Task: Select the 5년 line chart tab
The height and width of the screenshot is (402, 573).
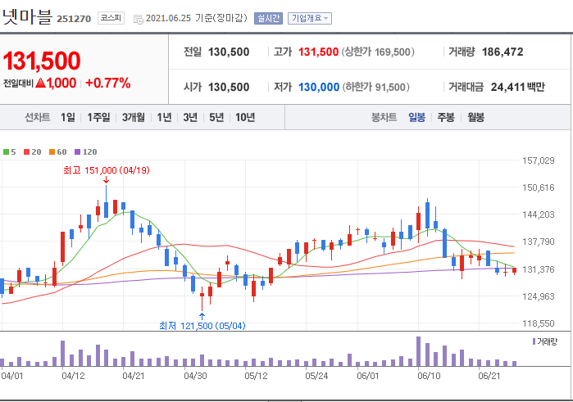Action: coord(216,117)
